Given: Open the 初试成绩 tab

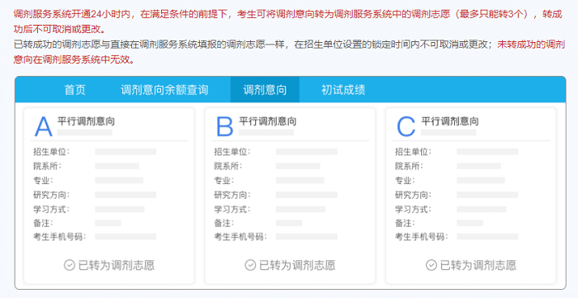Looking at the screenshot, I should (x=343, y=90).
